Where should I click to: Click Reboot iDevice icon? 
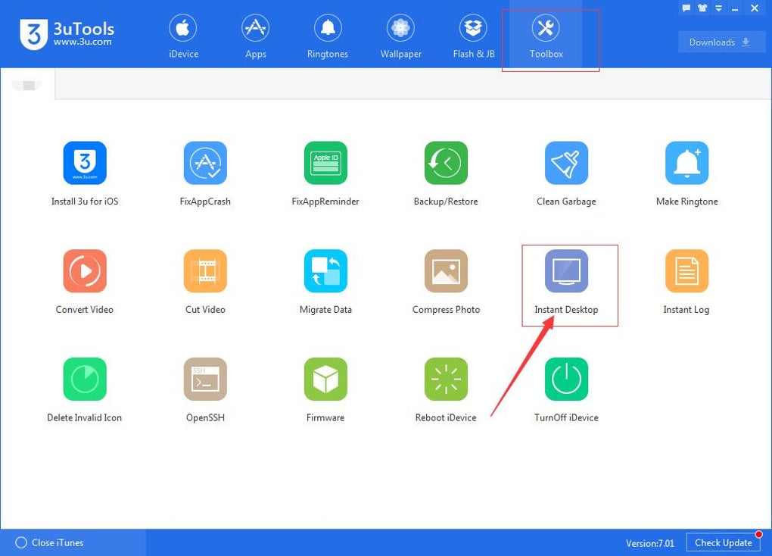446,379
